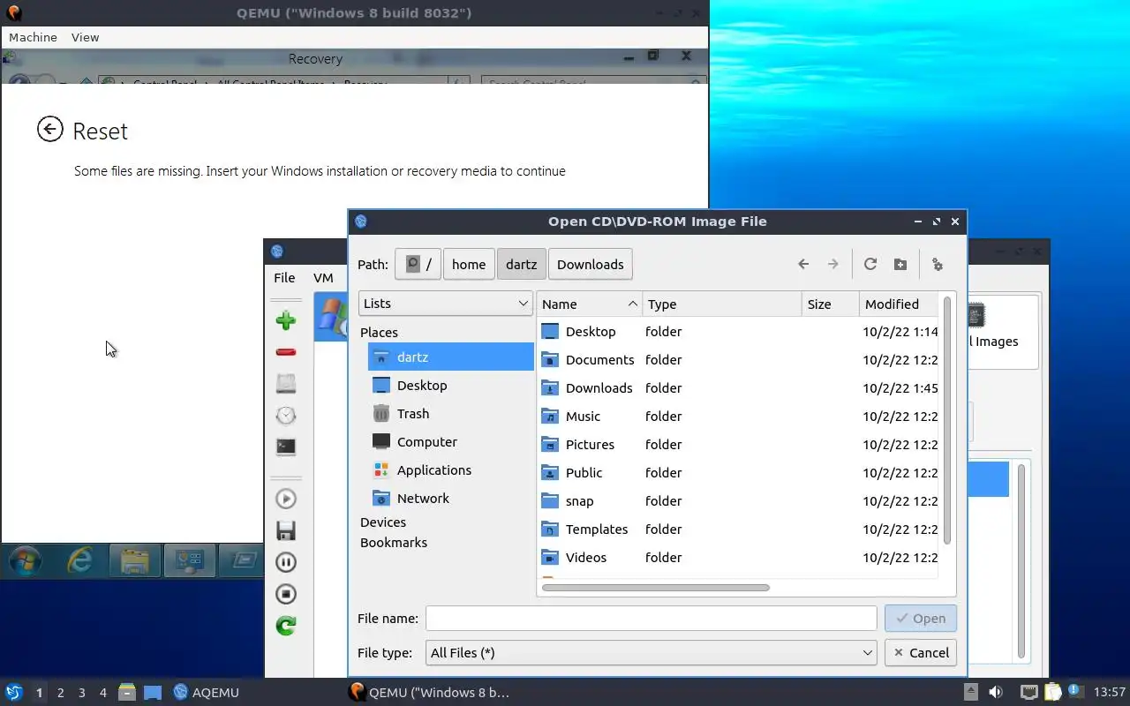Click the green reset arrow icon in AQEMU
The width and height of the screenshot is (1130, 706).
[x=285, y=626]
